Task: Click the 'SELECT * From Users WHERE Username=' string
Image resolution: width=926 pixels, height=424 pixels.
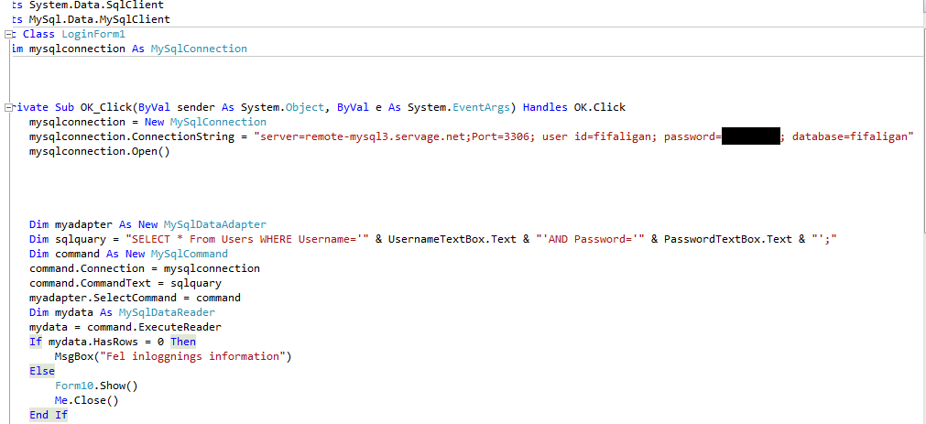Action: pyautogui.click(x=247, y=239)
